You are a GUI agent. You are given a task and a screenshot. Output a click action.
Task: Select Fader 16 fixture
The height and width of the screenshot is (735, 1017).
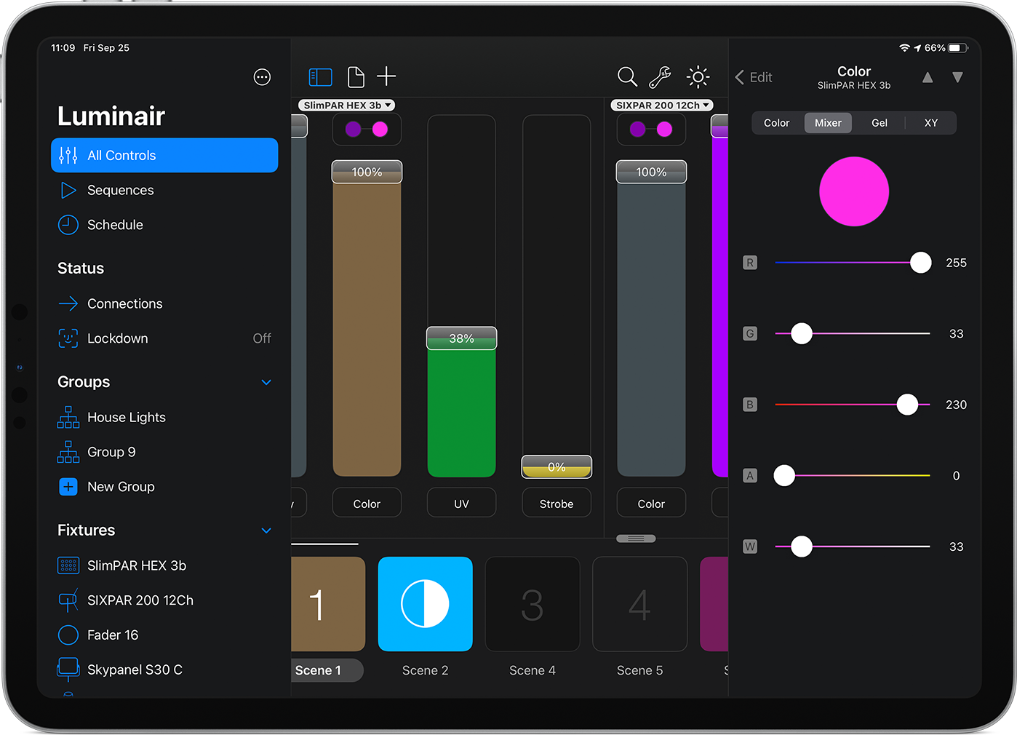pyautogui.click(x=164, y=635)
